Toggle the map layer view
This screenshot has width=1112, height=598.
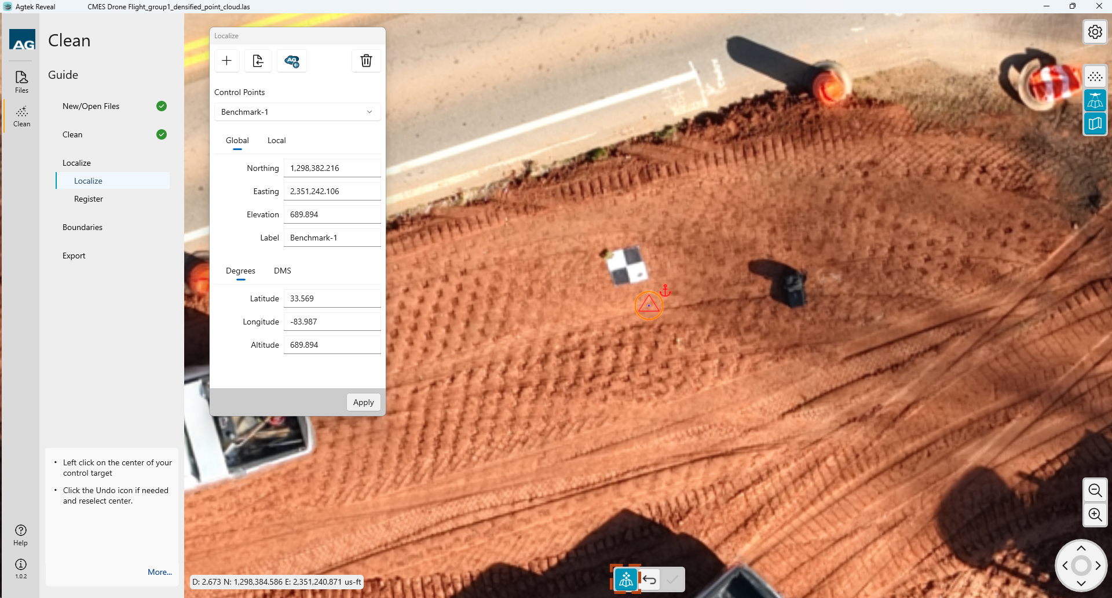[1095, 124]
